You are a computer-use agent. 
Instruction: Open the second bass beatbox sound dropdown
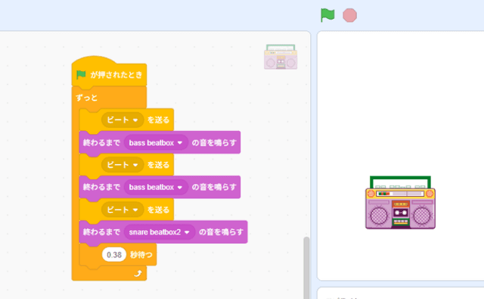(x=156, y=187)
